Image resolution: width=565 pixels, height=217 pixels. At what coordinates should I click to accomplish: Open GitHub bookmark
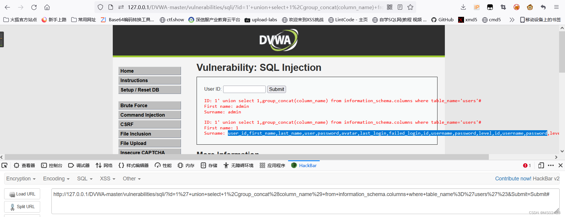[442, 20]
